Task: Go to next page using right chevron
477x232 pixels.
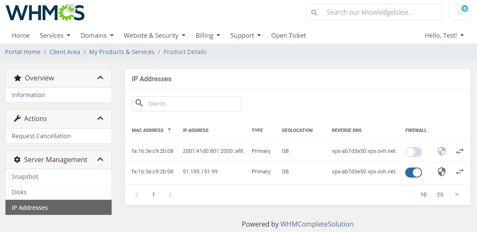Action: [x=170, y=195]
